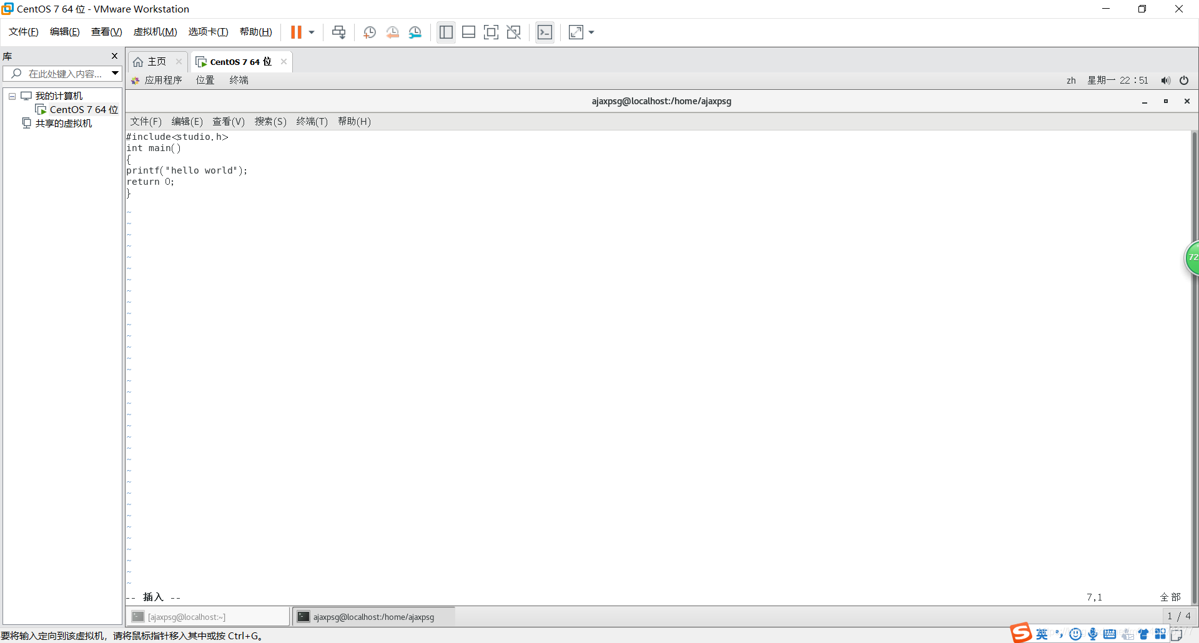The image size is (1199, 643).
Task: Close the terminal window
Action: point(1187,101)
